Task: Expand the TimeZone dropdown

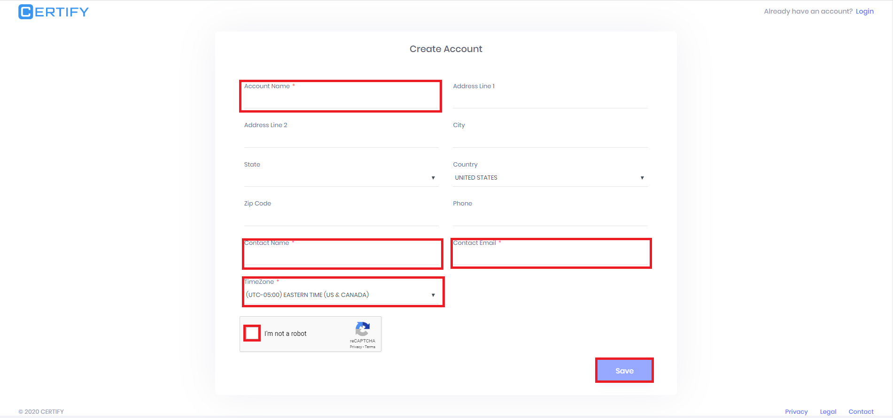Action: pyautogui.click(x=342, y=295)
